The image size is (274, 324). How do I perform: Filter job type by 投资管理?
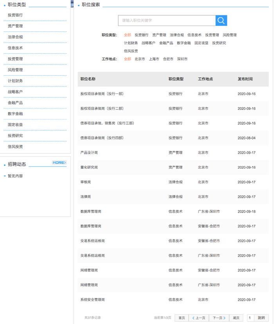coord(212,35)
